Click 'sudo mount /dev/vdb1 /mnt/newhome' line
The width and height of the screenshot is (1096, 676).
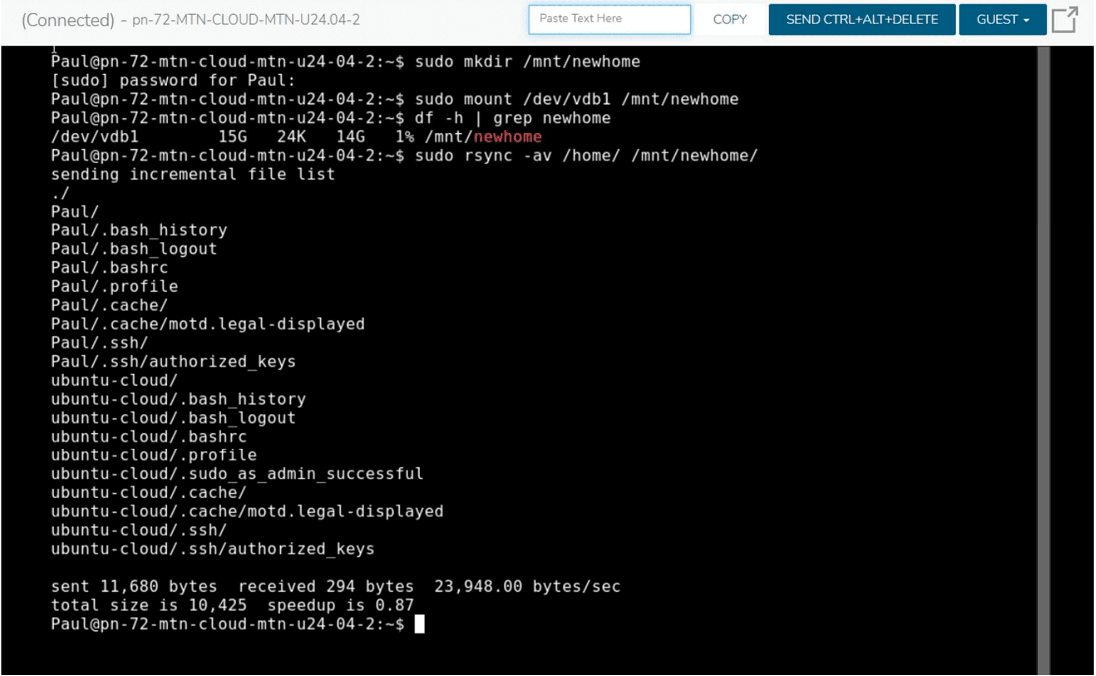576,99
